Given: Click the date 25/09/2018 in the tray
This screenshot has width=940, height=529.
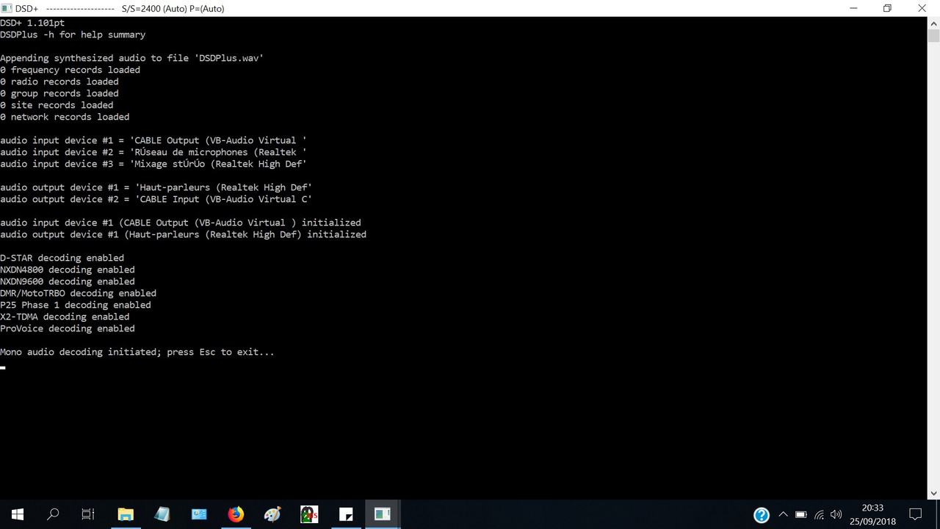Looking at the screenshot, I should tap(872, 521).
